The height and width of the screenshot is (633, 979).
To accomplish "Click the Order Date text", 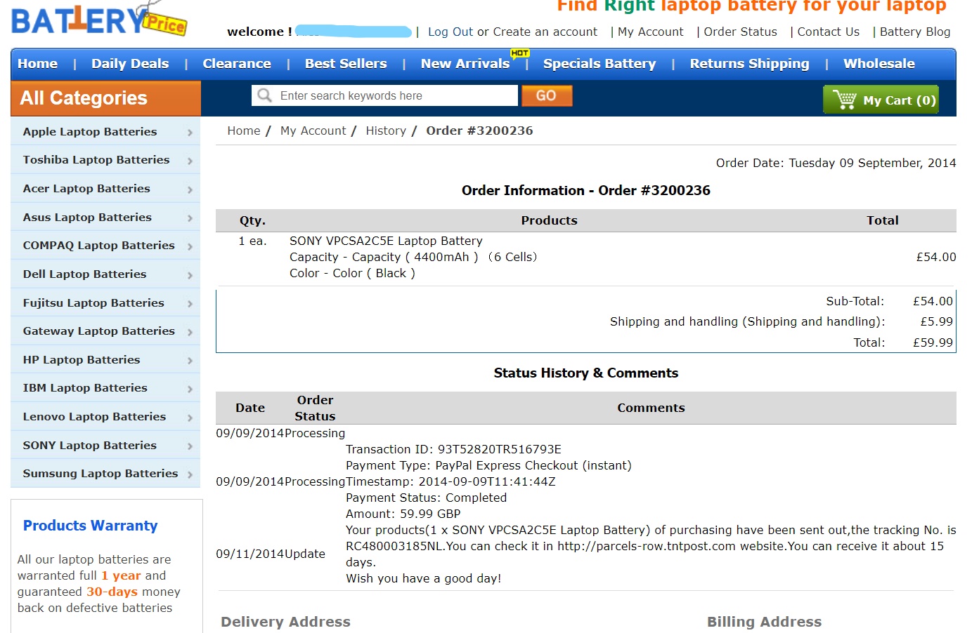I will point(836,163).
